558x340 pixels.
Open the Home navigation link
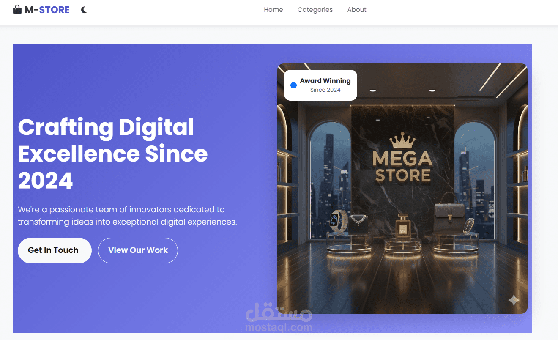(x=274, y=10)
